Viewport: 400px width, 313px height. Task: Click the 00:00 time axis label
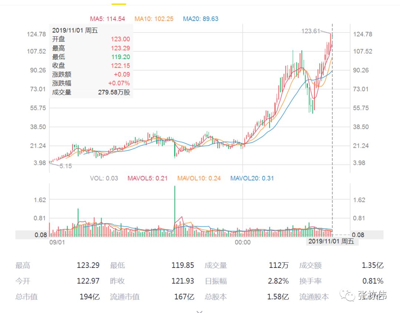pos(243,242)
